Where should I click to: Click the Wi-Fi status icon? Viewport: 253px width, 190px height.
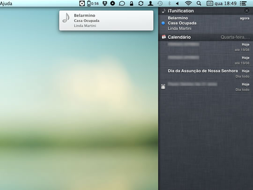click(188, 3)
